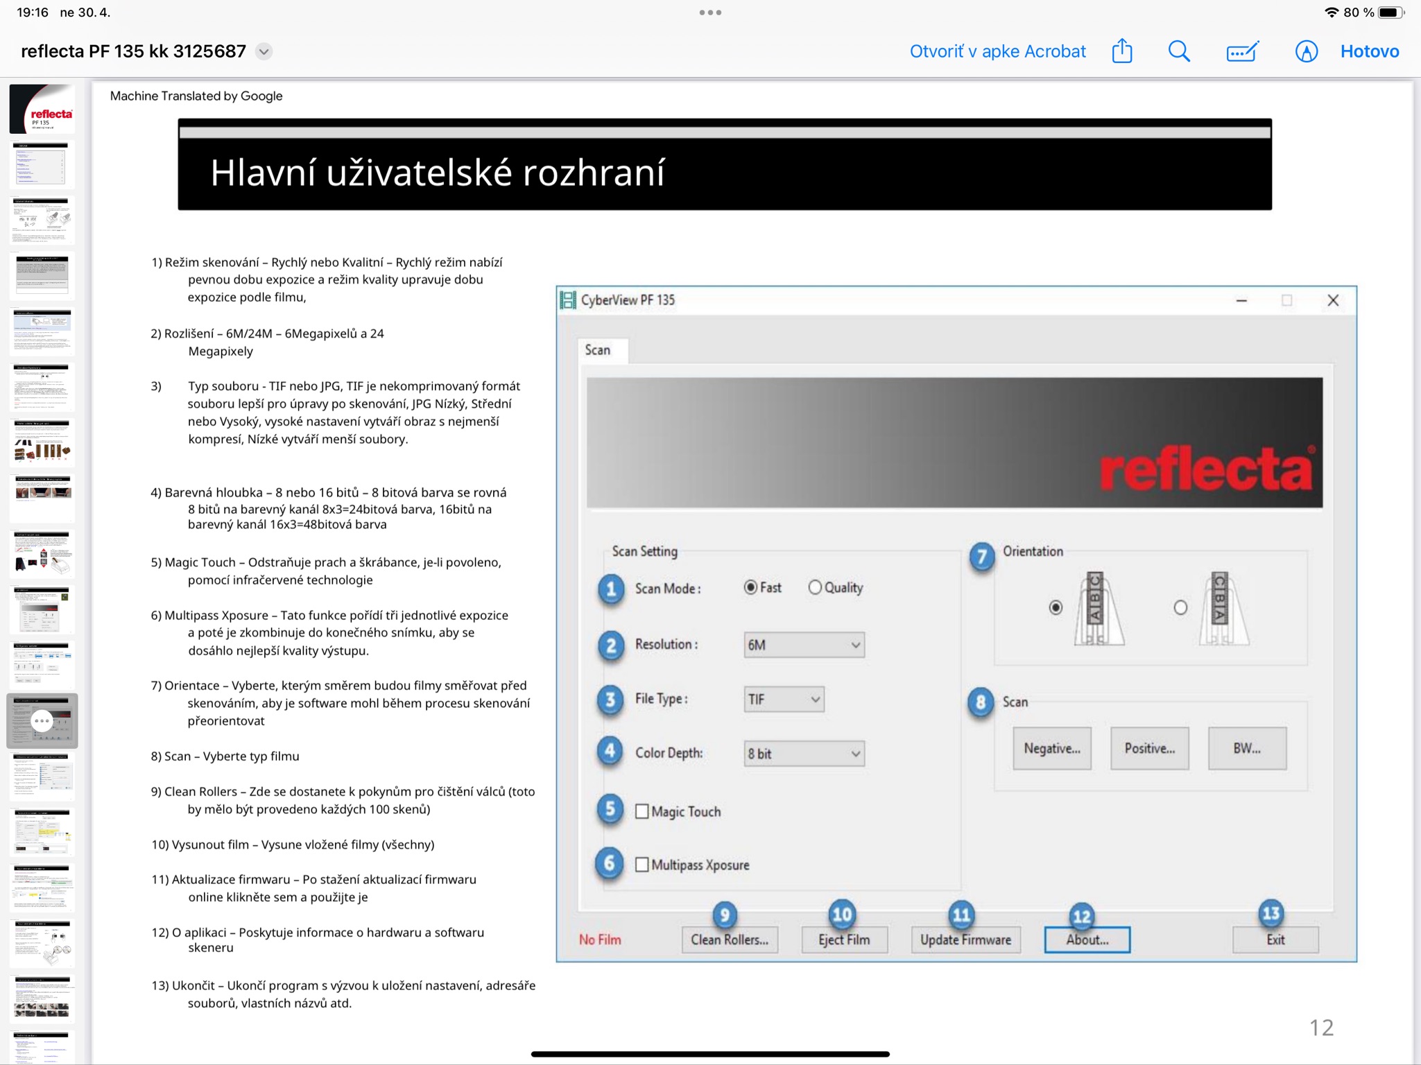1421x1065 pixels.
Task: Click the Negative... scan button
Action: (1051, 748)
